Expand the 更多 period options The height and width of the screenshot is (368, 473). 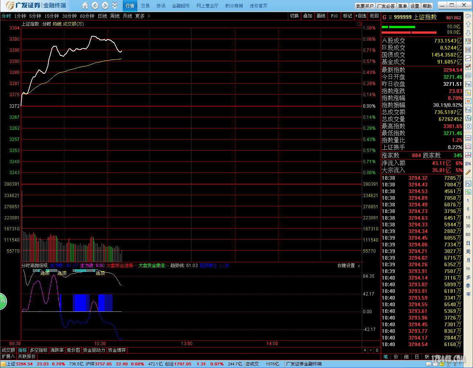tap(142, 16)
